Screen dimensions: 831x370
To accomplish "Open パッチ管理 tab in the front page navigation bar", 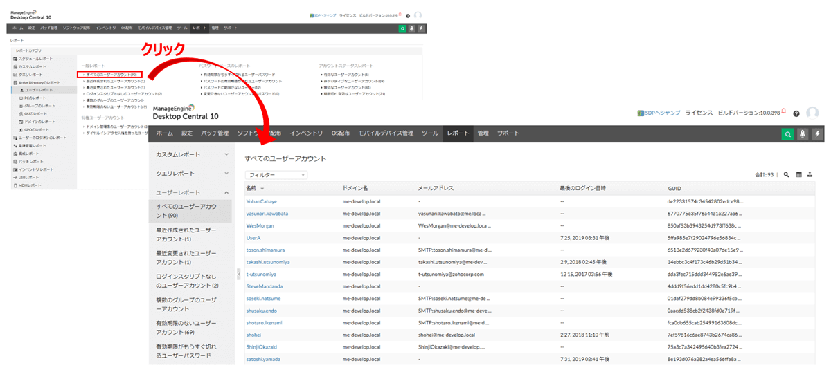I will pos(215,133).
